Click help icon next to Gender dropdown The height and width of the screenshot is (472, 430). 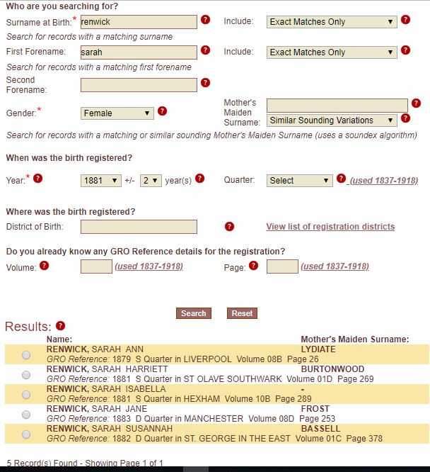(x=162, y=111)
